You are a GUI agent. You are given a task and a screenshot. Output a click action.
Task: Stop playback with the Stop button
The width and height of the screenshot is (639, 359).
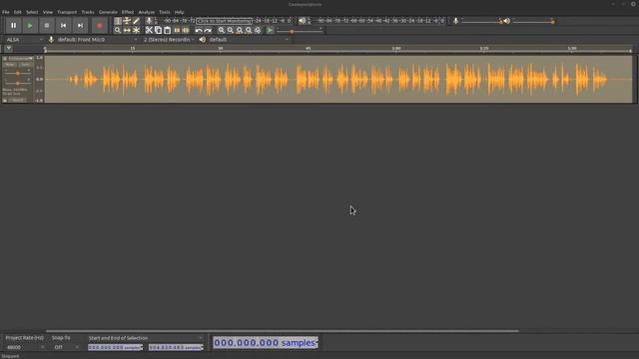47,26
